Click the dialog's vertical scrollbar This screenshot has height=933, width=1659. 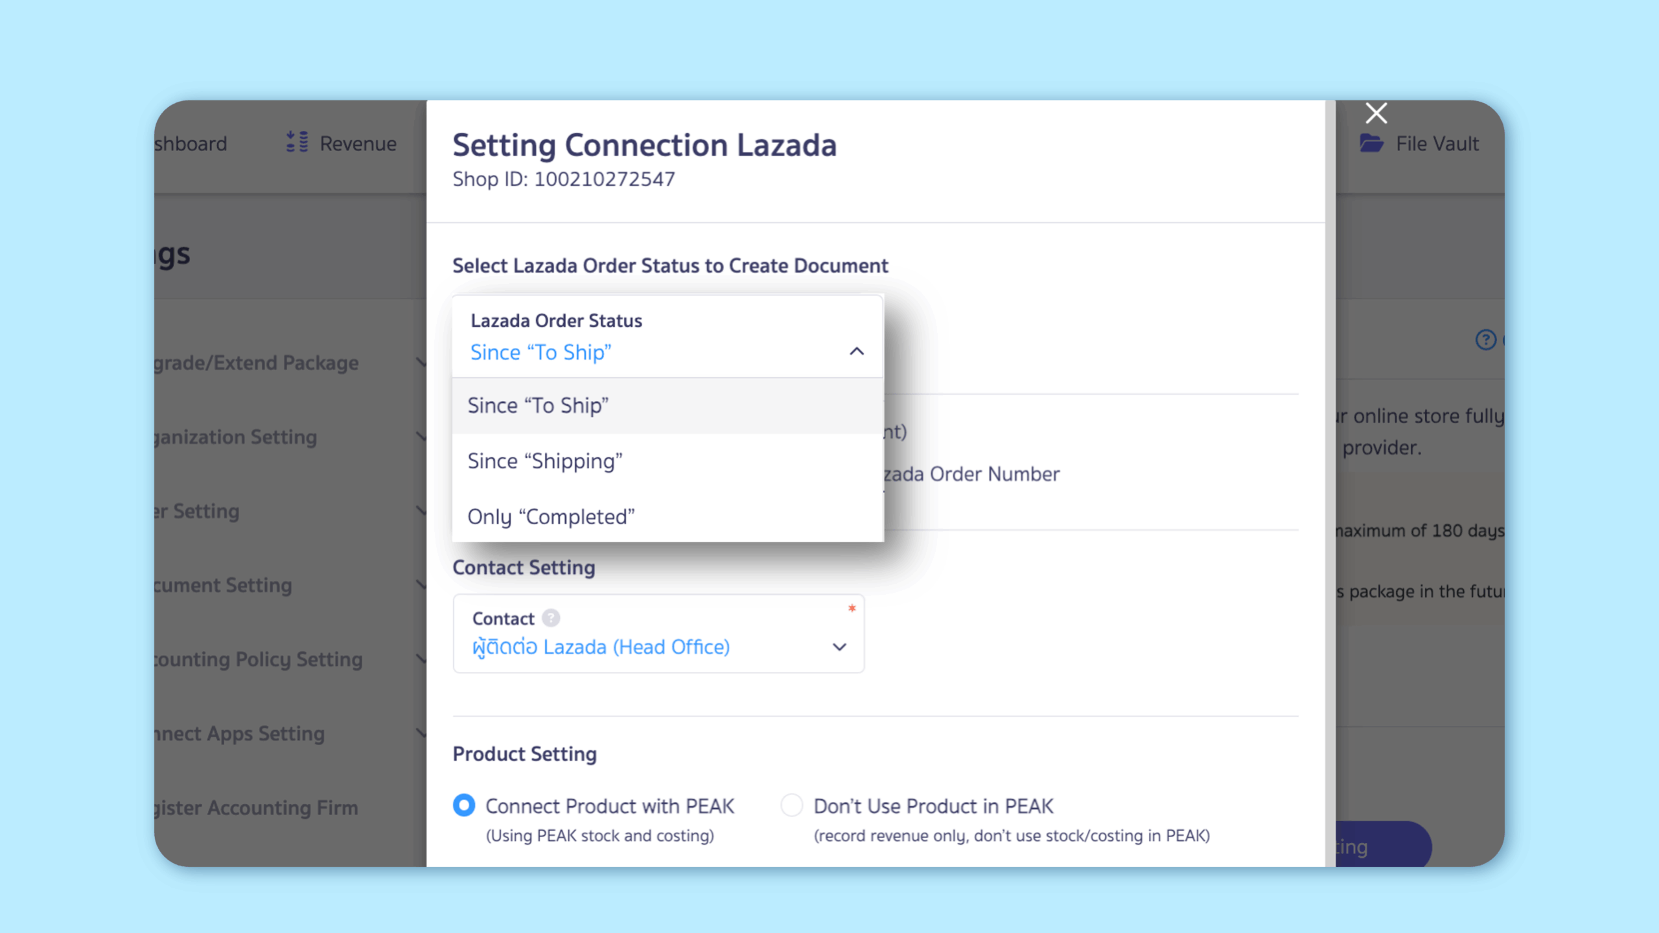(x=1330, y=454)
